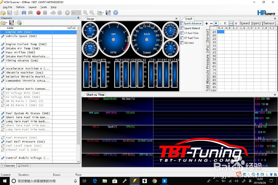Toggle the C mode in Graph toolbar
278x185 pixels.
click(x=225, y=23)
